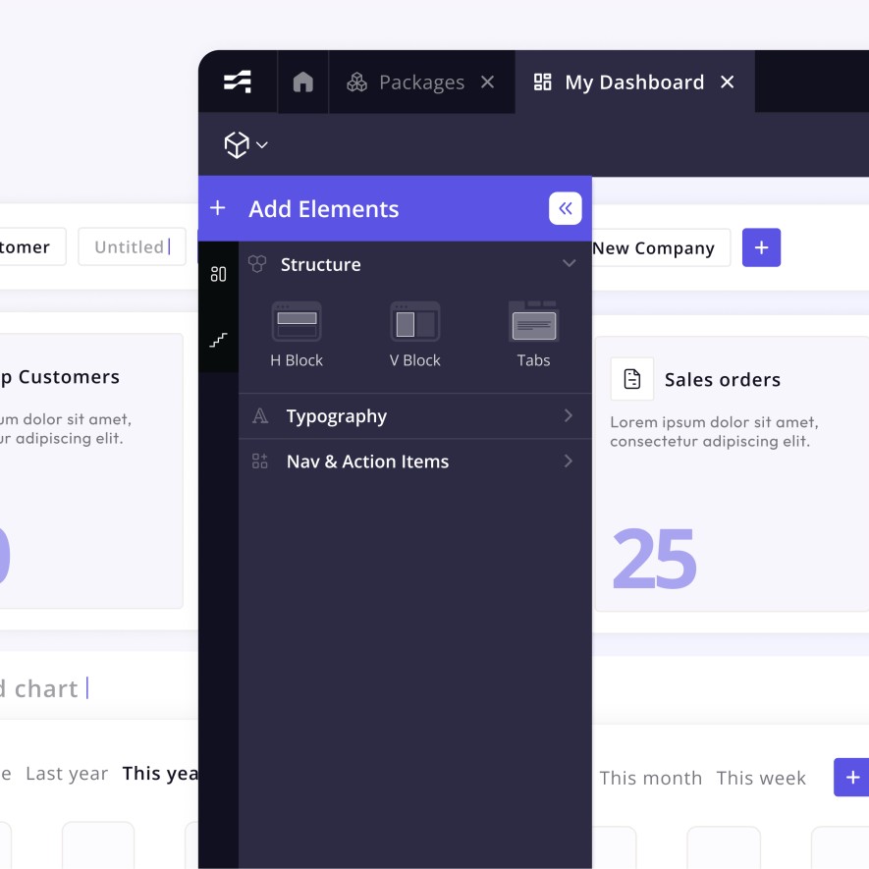The image size is (869, 869).
Task: Select the Sales orders heading
Action: [x=722, y=380]
